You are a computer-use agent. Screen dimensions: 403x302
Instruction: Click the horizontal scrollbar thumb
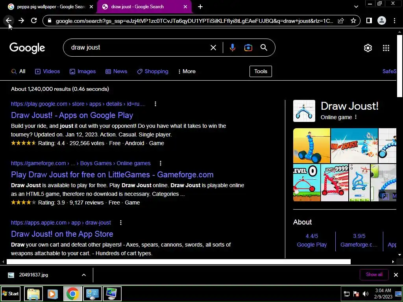click(178, 261)
